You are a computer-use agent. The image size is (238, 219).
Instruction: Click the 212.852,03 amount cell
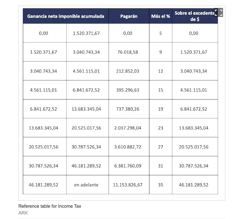coord(128,71)
